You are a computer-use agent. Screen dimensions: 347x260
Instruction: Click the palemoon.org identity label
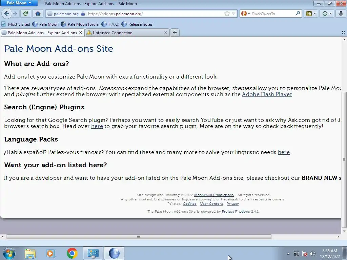(x=66, y=14)
